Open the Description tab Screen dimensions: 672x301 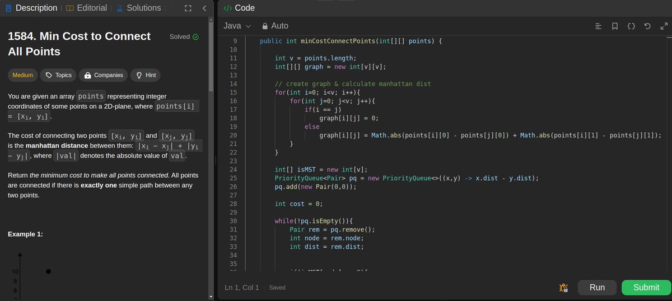(x=31, y=8)
